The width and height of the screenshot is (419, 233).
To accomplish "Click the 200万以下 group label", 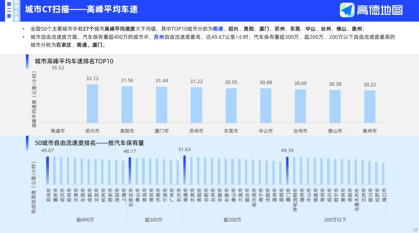I will pos(335,220).
